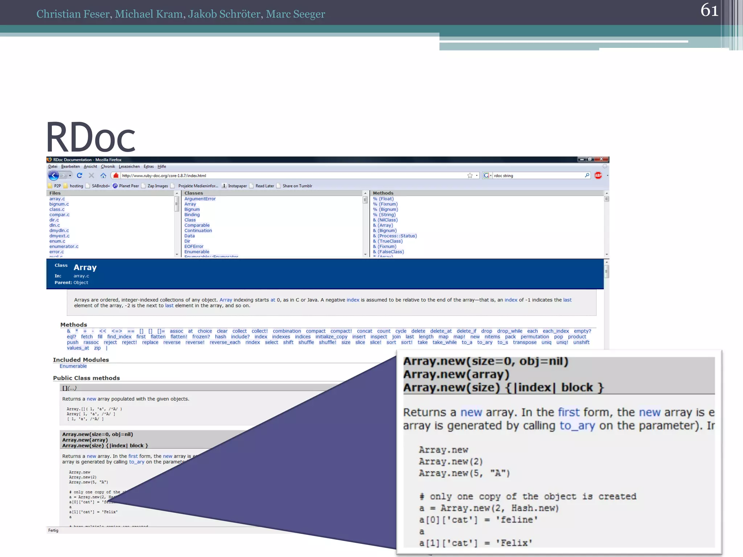
Task: Open % (Float) in Methods list
Action: click(383, 199)
